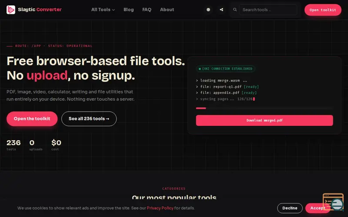Open the FAQ page
Viewport: 348px width, 217px height.
[147, 10]
